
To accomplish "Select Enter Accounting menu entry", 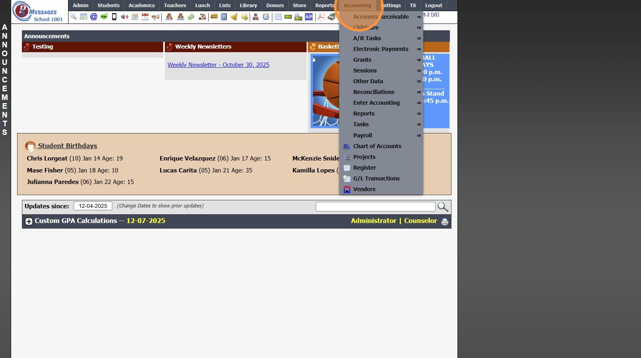I will [376, 103].
